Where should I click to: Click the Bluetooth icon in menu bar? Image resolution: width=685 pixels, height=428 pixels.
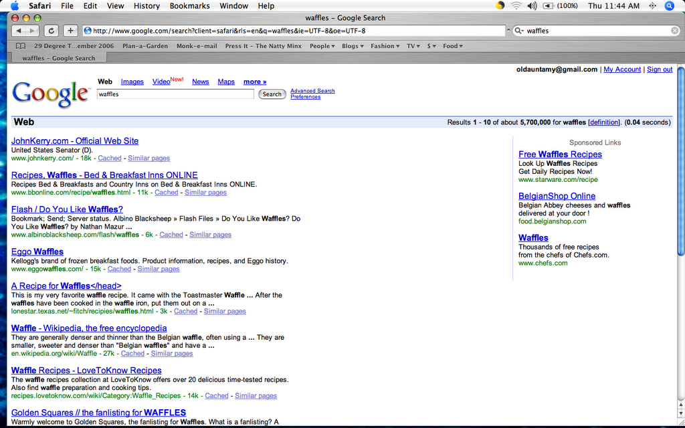[652, 5]
